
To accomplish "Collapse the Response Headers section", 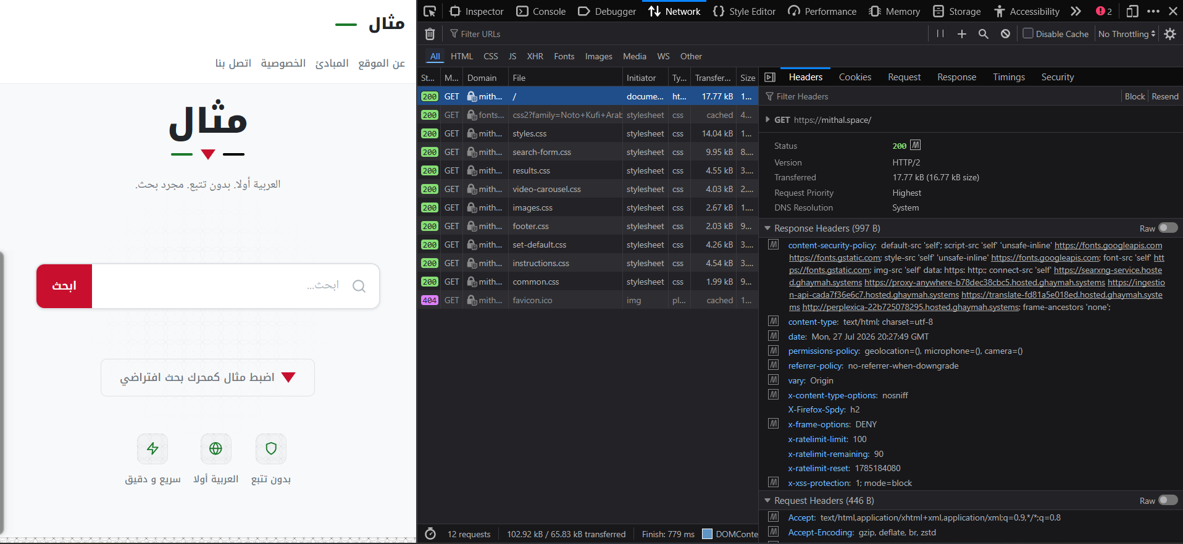I will (x=767, y=228).
